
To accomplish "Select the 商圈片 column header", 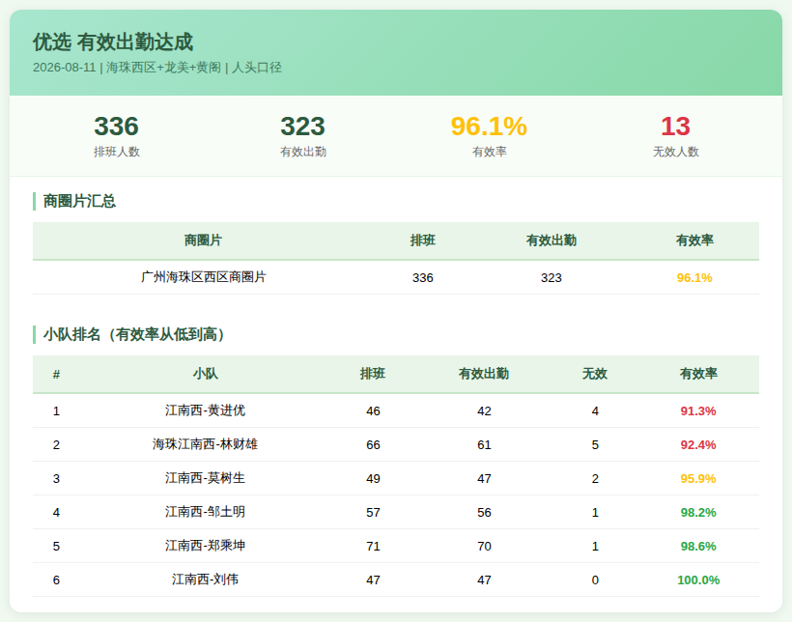I will tap(203, 240).
